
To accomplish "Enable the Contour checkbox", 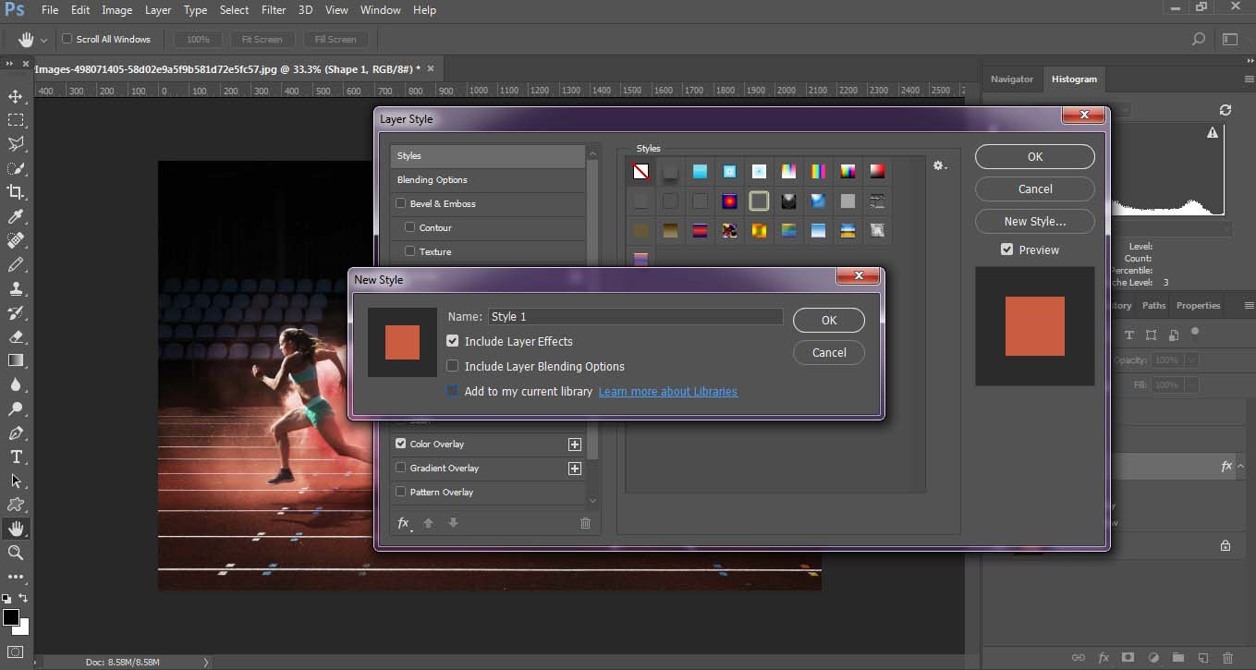I will 410,227.
